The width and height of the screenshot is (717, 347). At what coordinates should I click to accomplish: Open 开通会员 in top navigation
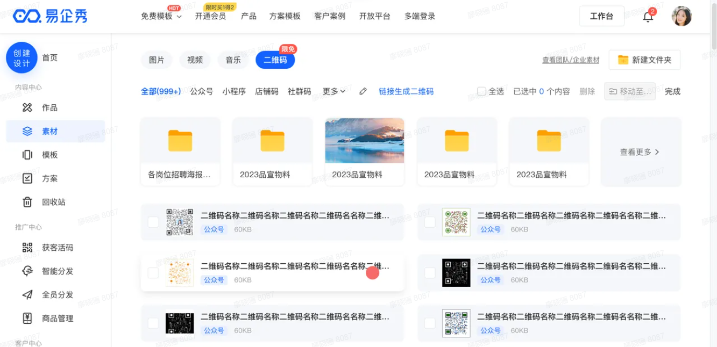pos(210,16)
